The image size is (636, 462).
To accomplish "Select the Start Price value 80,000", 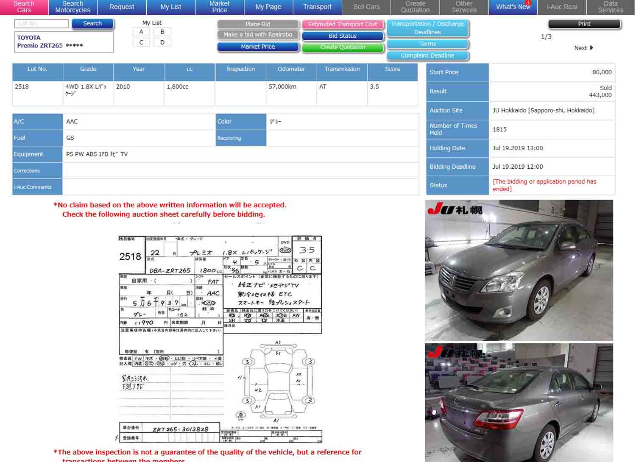I will 602,72.
